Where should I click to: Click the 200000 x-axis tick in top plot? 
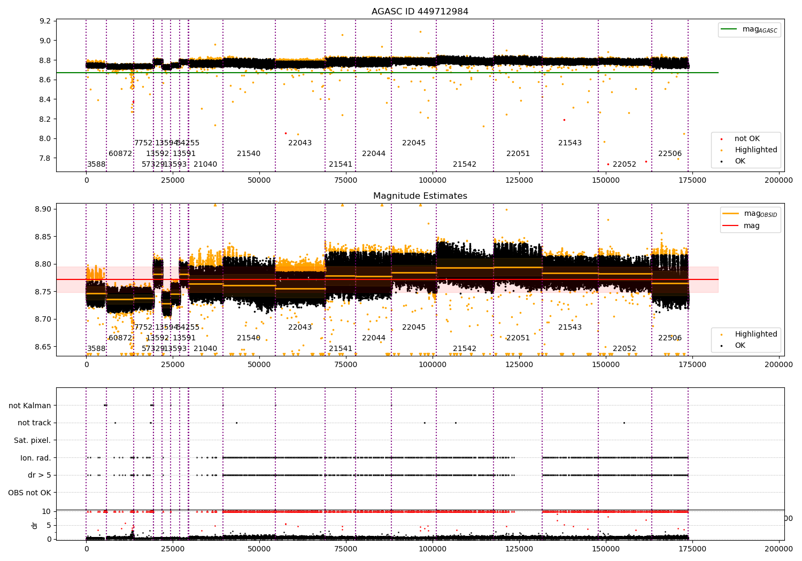click(x=778, y=181)
